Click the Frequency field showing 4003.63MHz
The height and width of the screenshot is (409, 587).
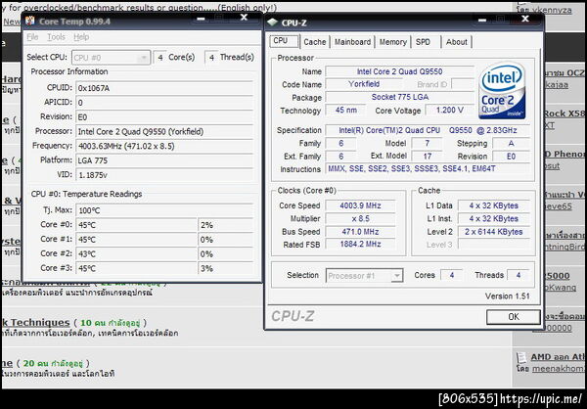164,146
